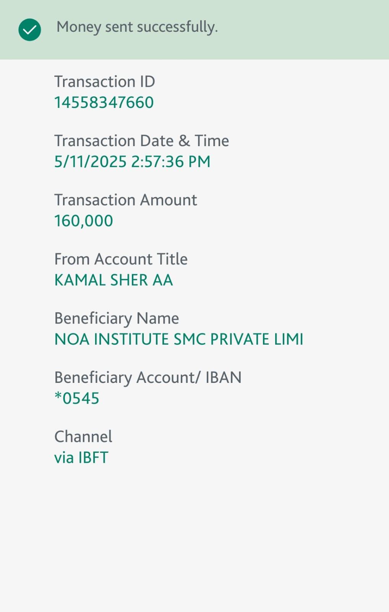Screen dimensions: 389x612
Task: Tap the 'Beneficiary Name' label
Action: 117,318
